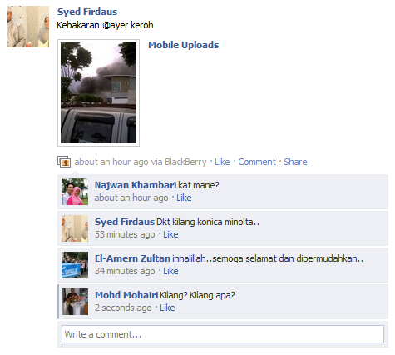The width and height of the screenshot is (395, 355).
Task: Like Mohd Mohairi's "Kilang apa?" comment
Action: [x=167, y=307]
